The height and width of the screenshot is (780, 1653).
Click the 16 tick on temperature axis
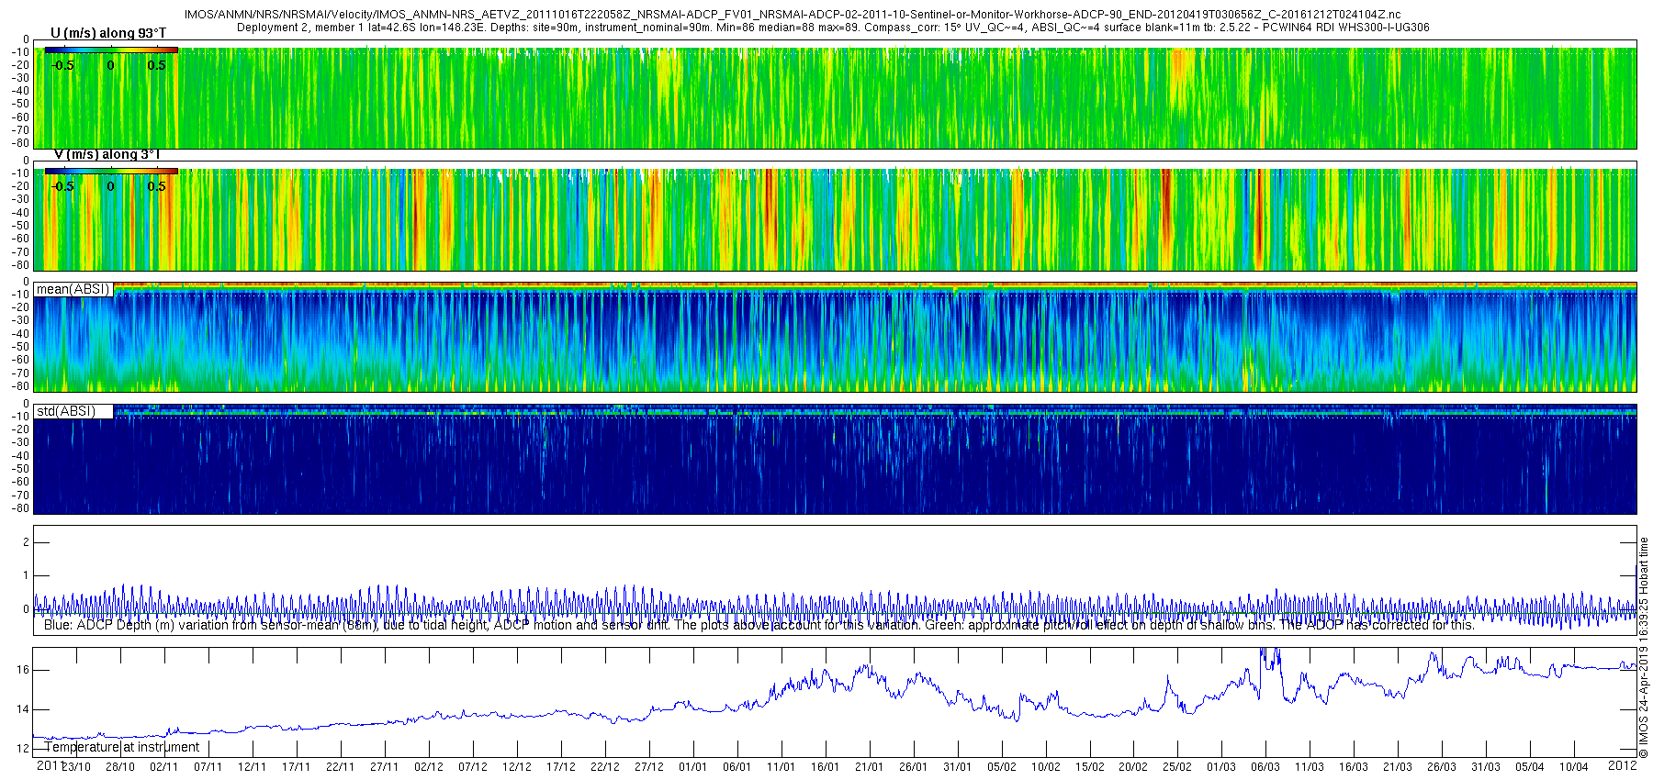[24, 670]
